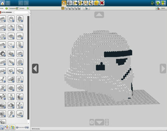Click the palette vertical scrollbar
Screen dimensions: 167x131
[x=28, y=69]
